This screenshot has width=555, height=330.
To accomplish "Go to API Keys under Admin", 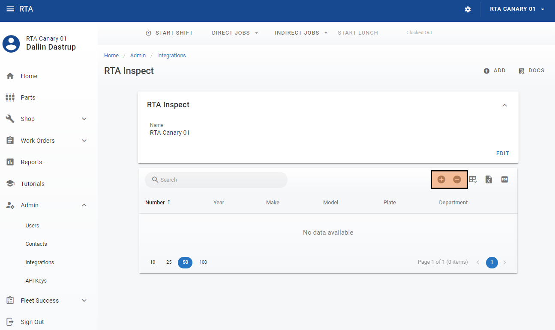I will pyautogui.click(x=36, y=281).
